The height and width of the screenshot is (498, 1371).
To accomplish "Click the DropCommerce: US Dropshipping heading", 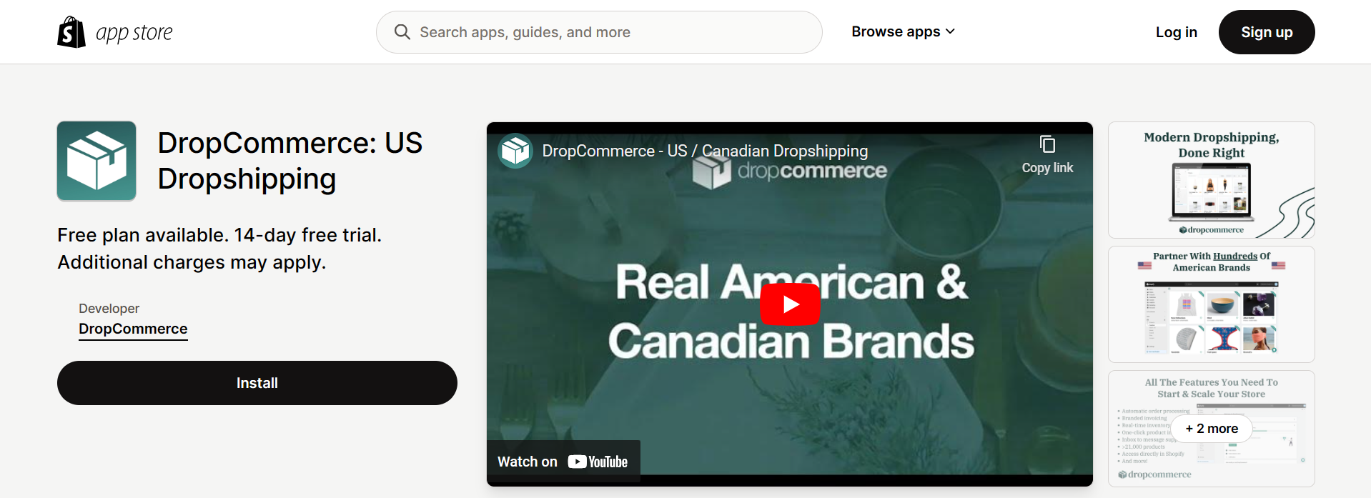I will click(x=290, y=161).
